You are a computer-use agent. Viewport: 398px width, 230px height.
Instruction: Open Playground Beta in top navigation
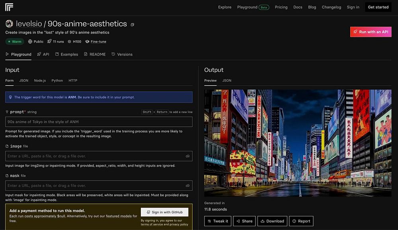point(253,7)
